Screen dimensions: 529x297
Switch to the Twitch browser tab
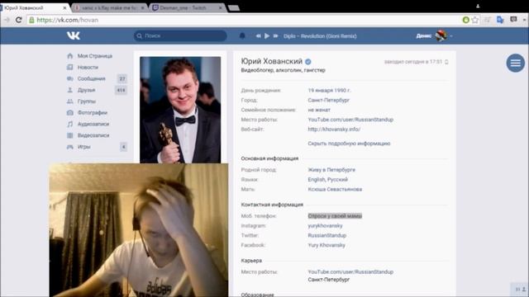point(187,7)
